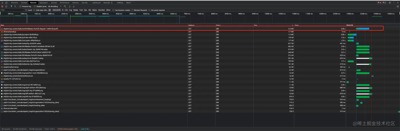The height and width of the screenshot is (131, 400).
Task: Open the issues counter showing 2
Action: click(384, 3)
